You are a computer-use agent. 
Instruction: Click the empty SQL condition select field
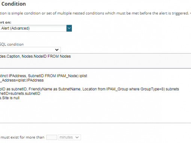pos(30,50)
